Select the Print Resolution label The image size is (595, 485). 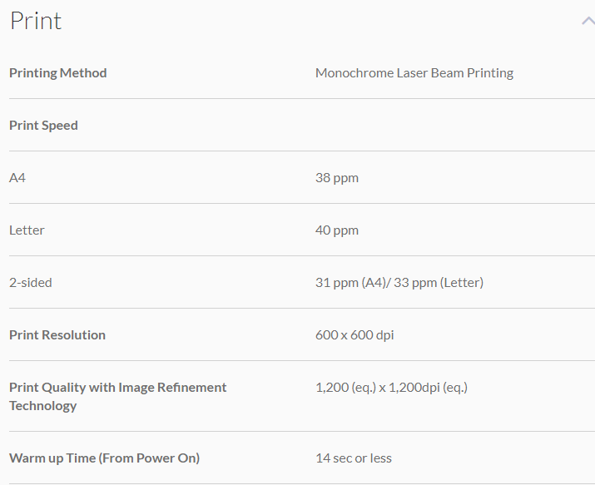(57, 335)
